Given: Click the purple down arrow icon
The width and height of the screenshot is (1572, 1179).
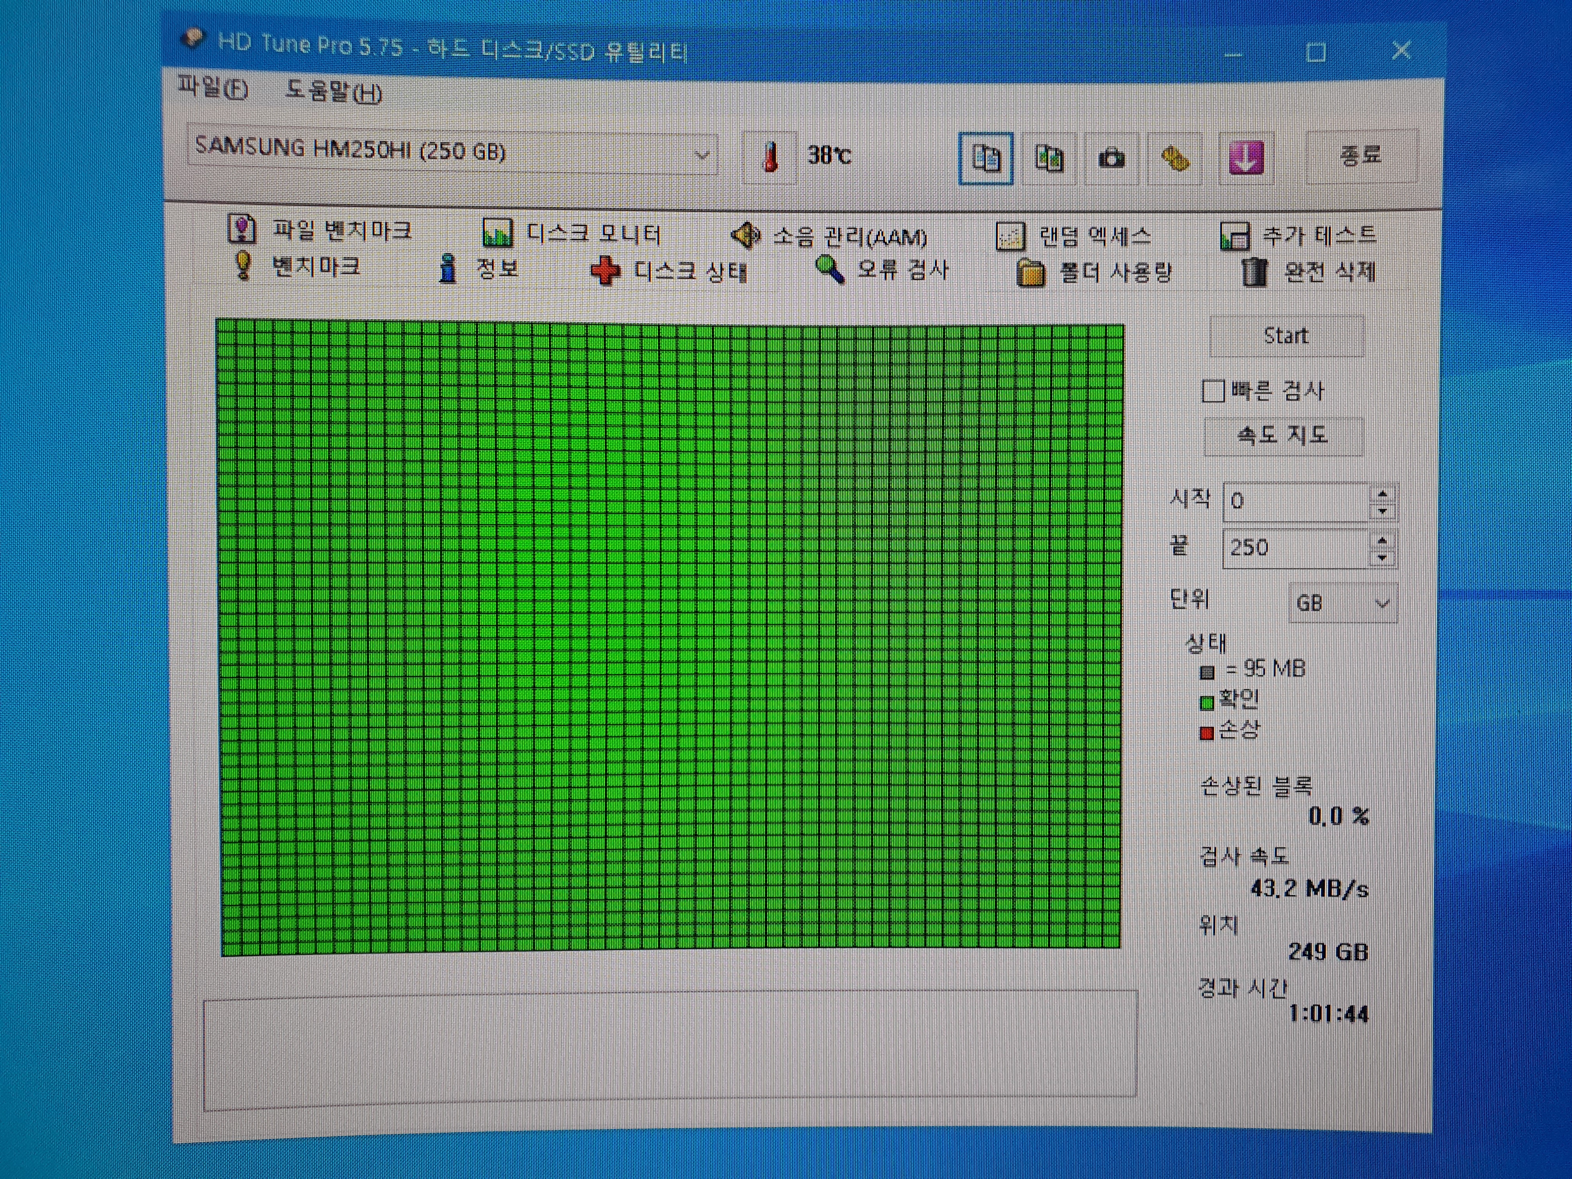Looking at the screenshot, I should point(1246,158).
